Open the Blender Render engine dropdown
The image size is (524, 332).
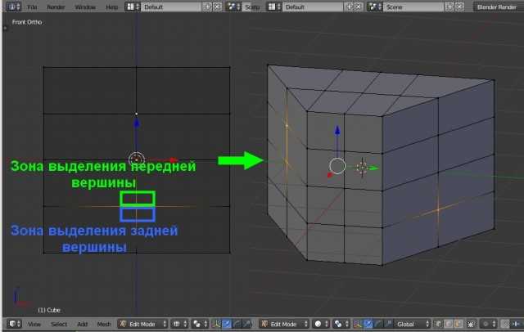pos(497,7)
